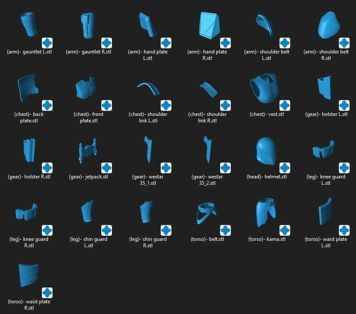356x314 pixels.
Task: Click the badge icon on vest.stl
Action: [285, 105]
